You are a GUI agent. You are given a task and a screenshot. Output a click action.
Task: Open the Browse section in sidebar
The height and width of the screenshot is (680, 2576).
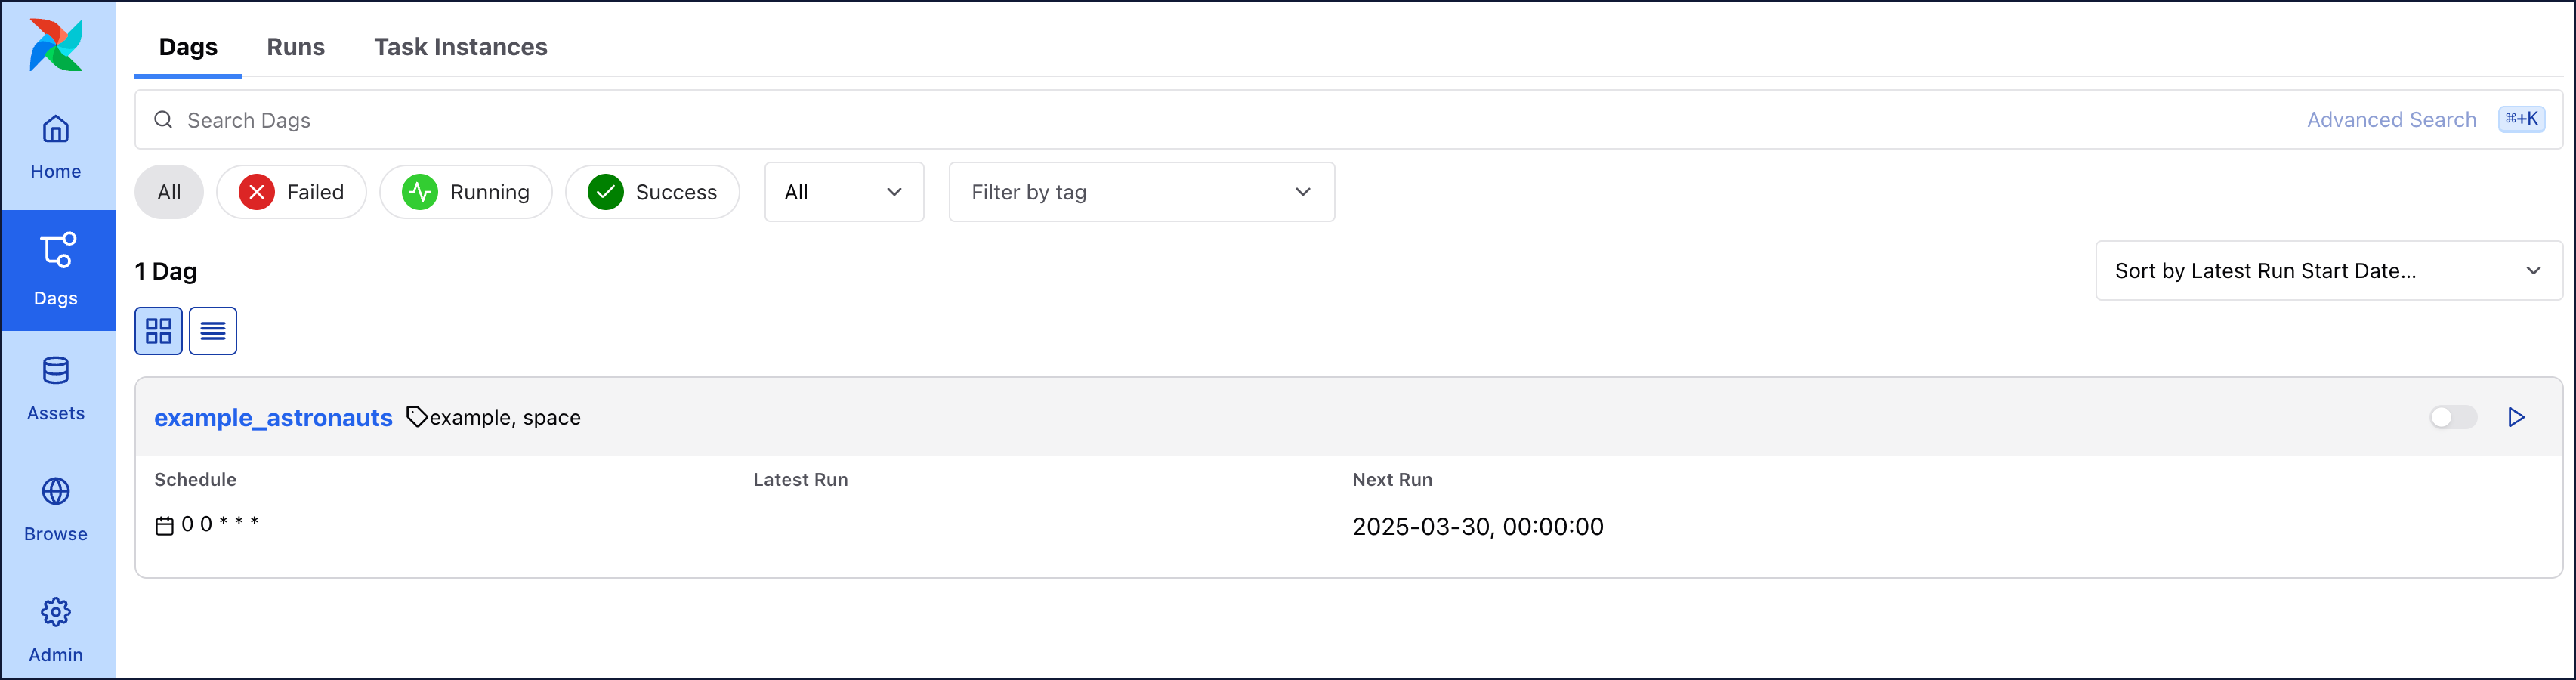point(55,508)
